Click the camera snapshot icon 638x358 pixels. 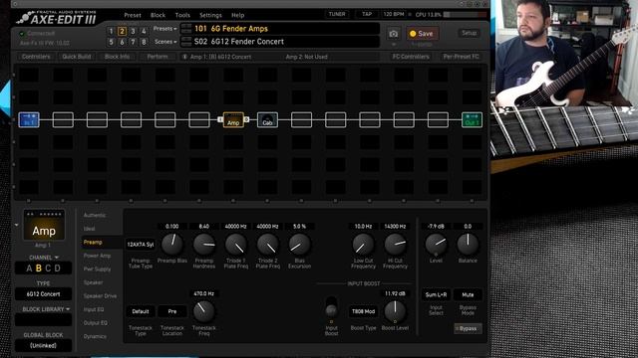pyautogui.click(x=393, y=34)
